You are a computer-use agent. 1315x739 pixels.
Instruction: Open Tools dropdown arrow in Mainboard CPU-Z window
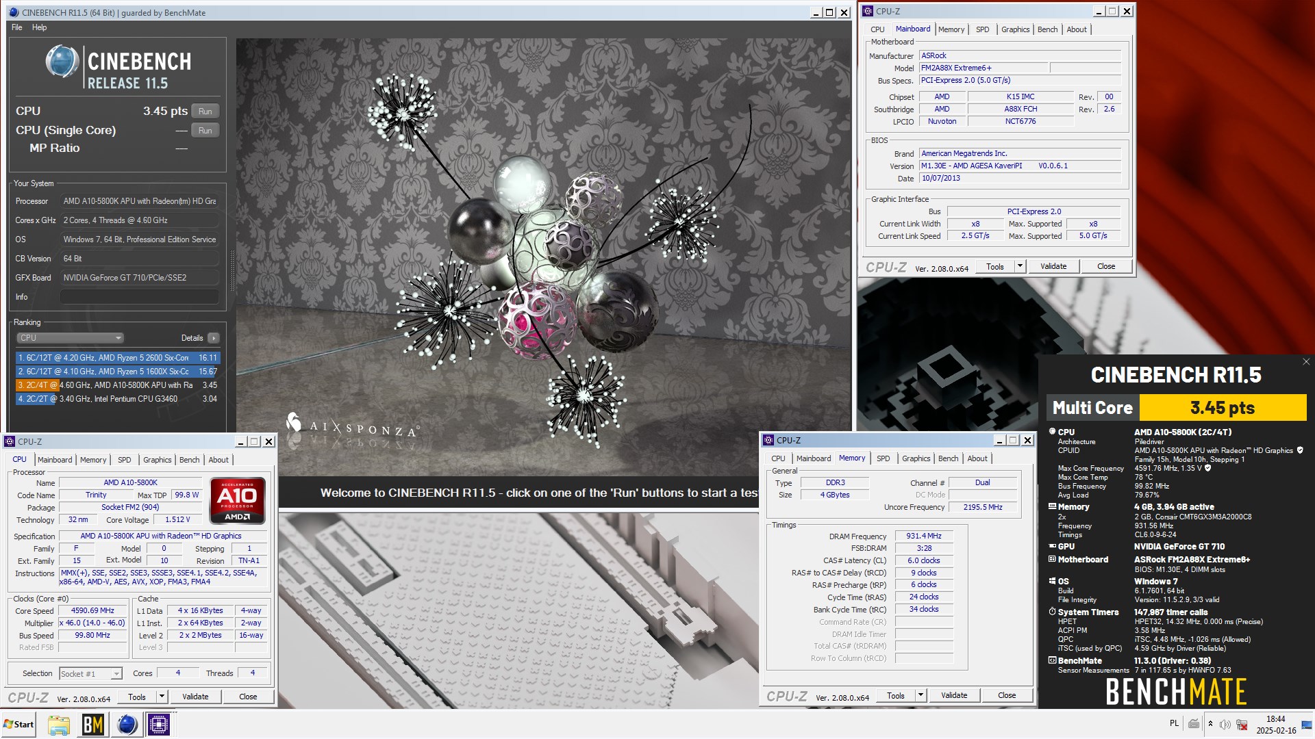pos(1020,266)
